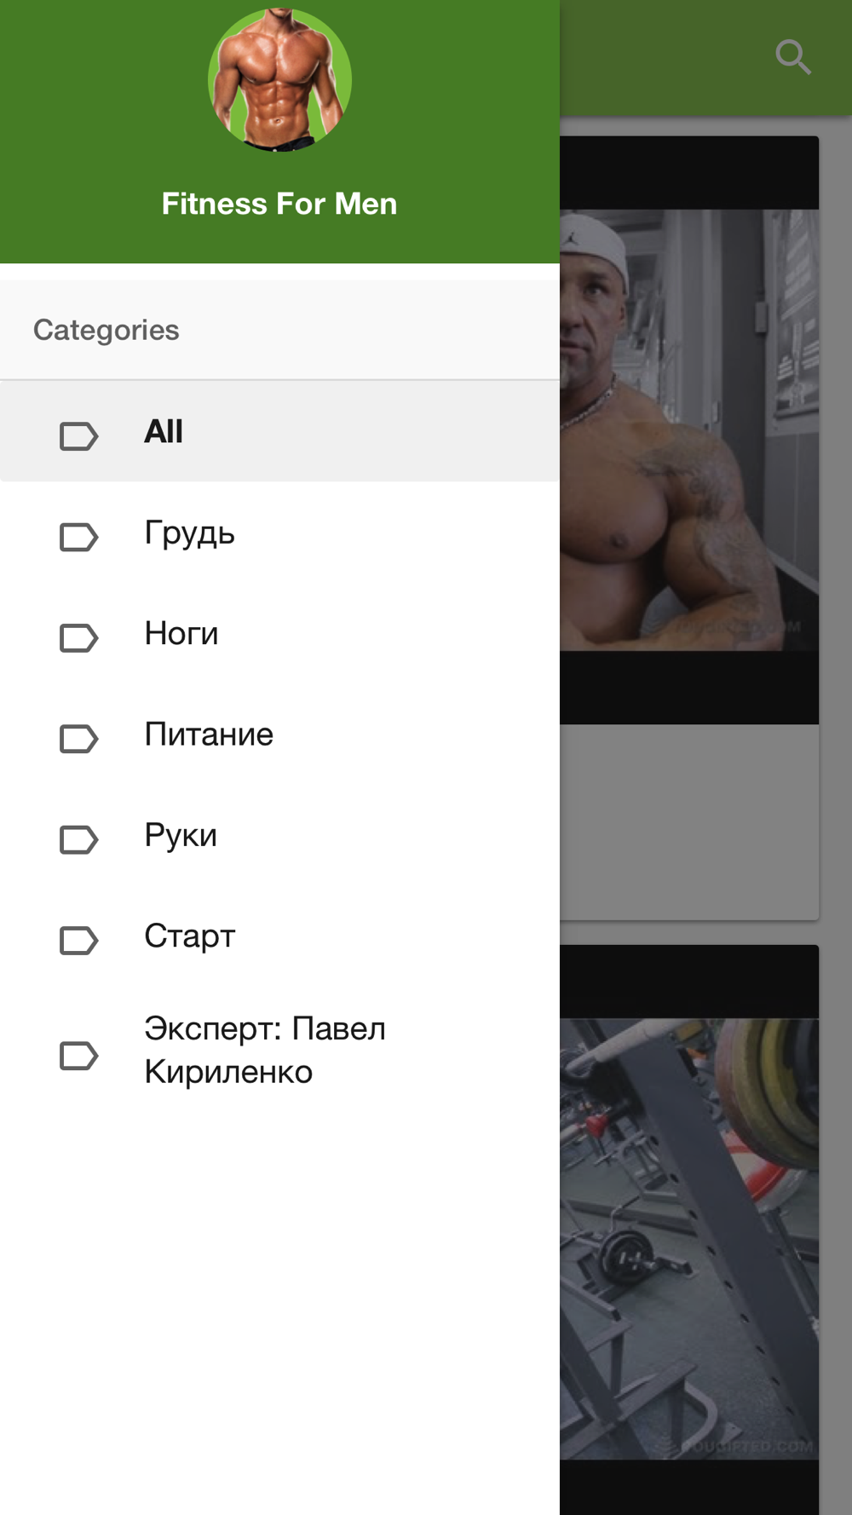
Task: Open the gym barbell video thumbnail
Action: [689, 1230]
